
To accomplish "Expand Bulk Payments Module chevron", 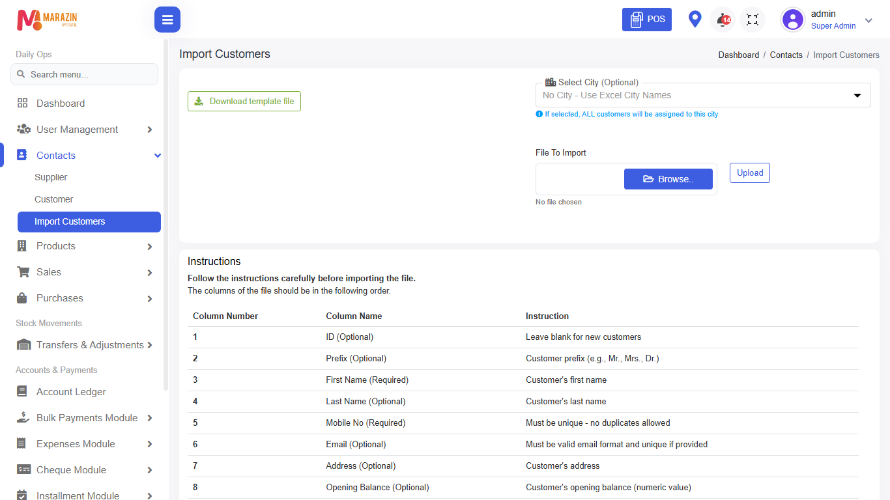I will point(150,418).
